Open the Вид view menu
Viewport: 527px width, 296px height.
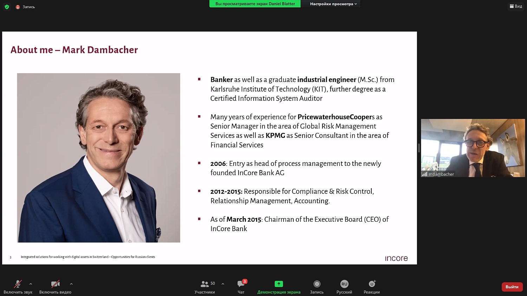(516, 6)
